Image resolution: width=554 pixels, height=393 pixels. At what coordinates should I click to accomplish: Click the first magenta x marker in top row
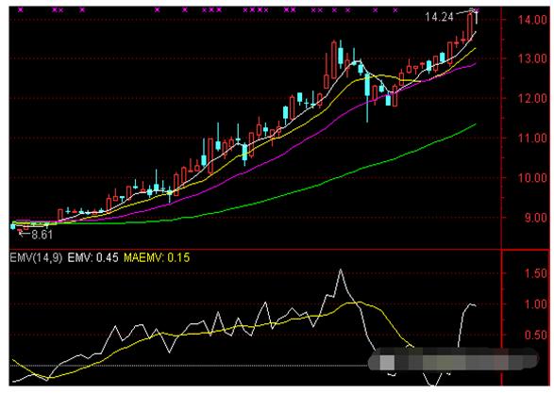click(21, 9)
